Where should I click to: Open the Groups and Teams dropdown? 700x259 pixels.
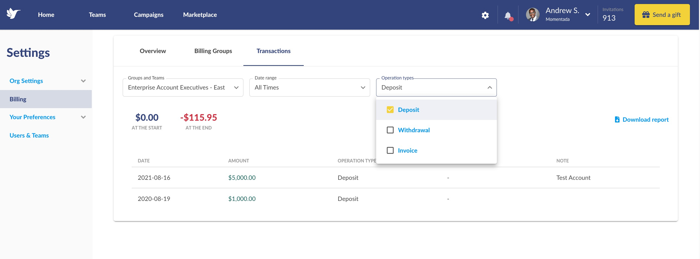(x=183, y=88)
